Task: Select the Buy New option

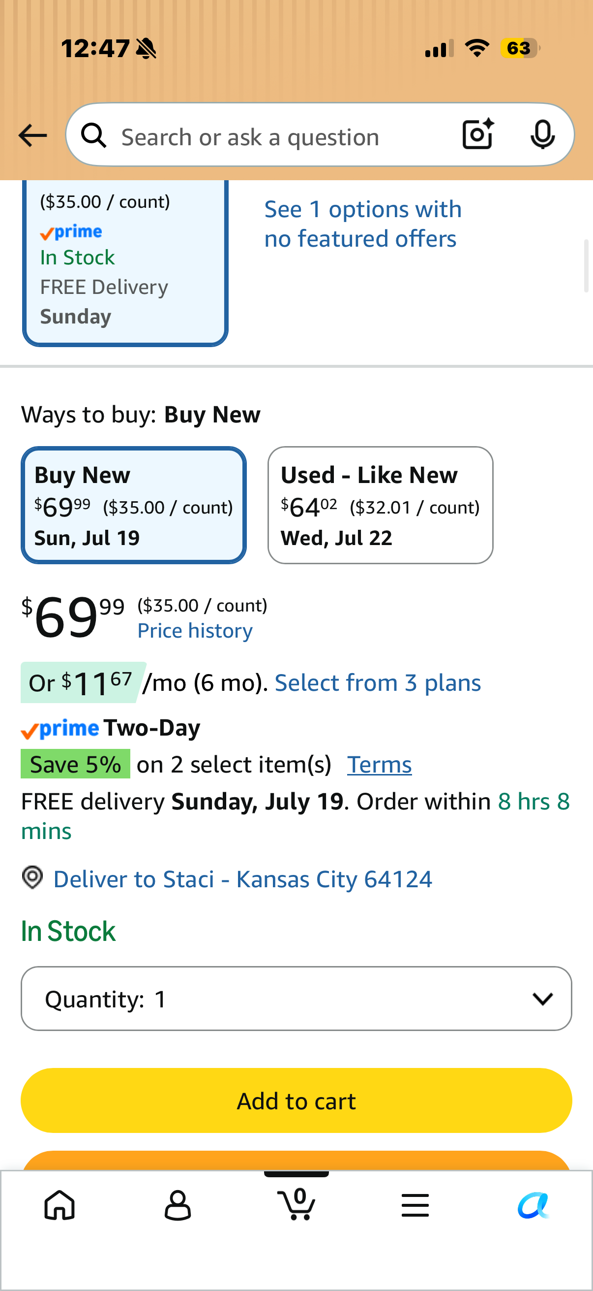Action: pyautogui.click(x=134, y=505)
